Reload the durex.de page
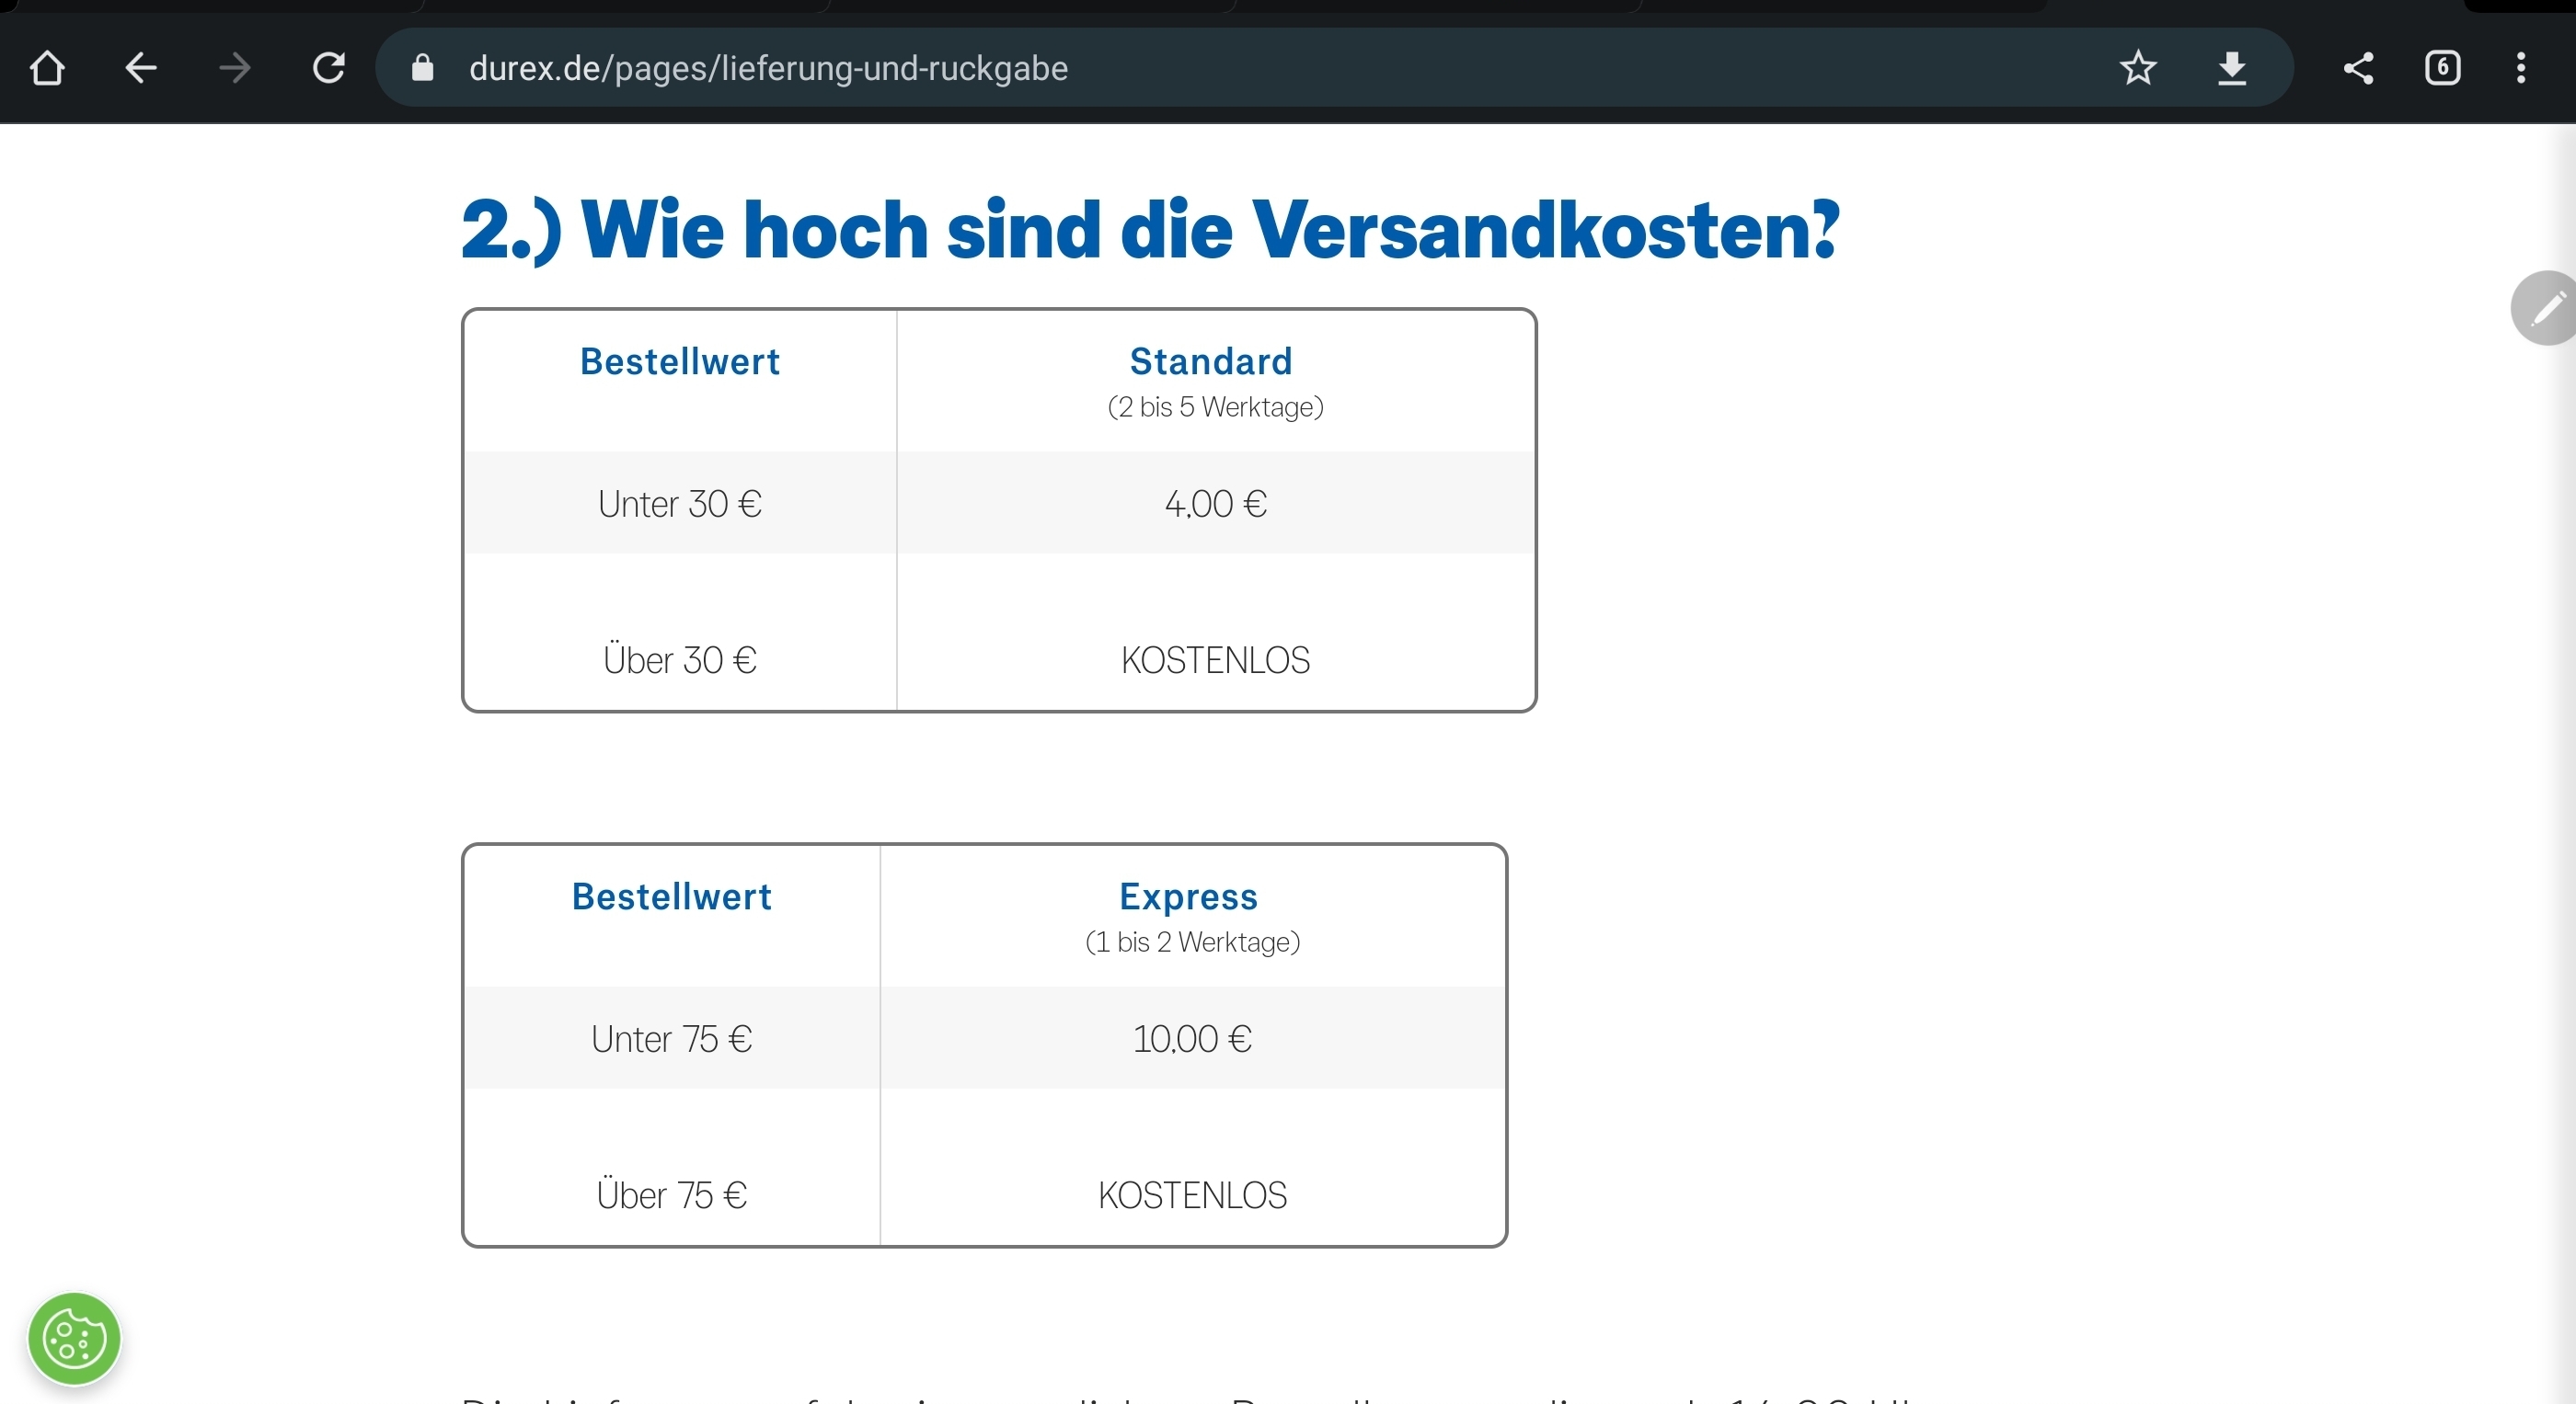Viewport: 2576px width, 1404px height. pyautogui.click(x=329, y=68)
